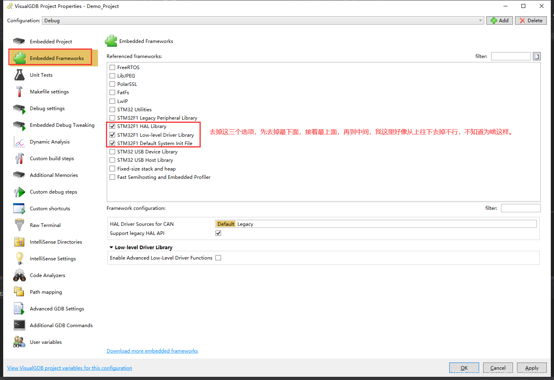Click the Makefile settings tool icon
Viewport: 554px width, 380px height.
pyautogui.click(x=19, y=91)
